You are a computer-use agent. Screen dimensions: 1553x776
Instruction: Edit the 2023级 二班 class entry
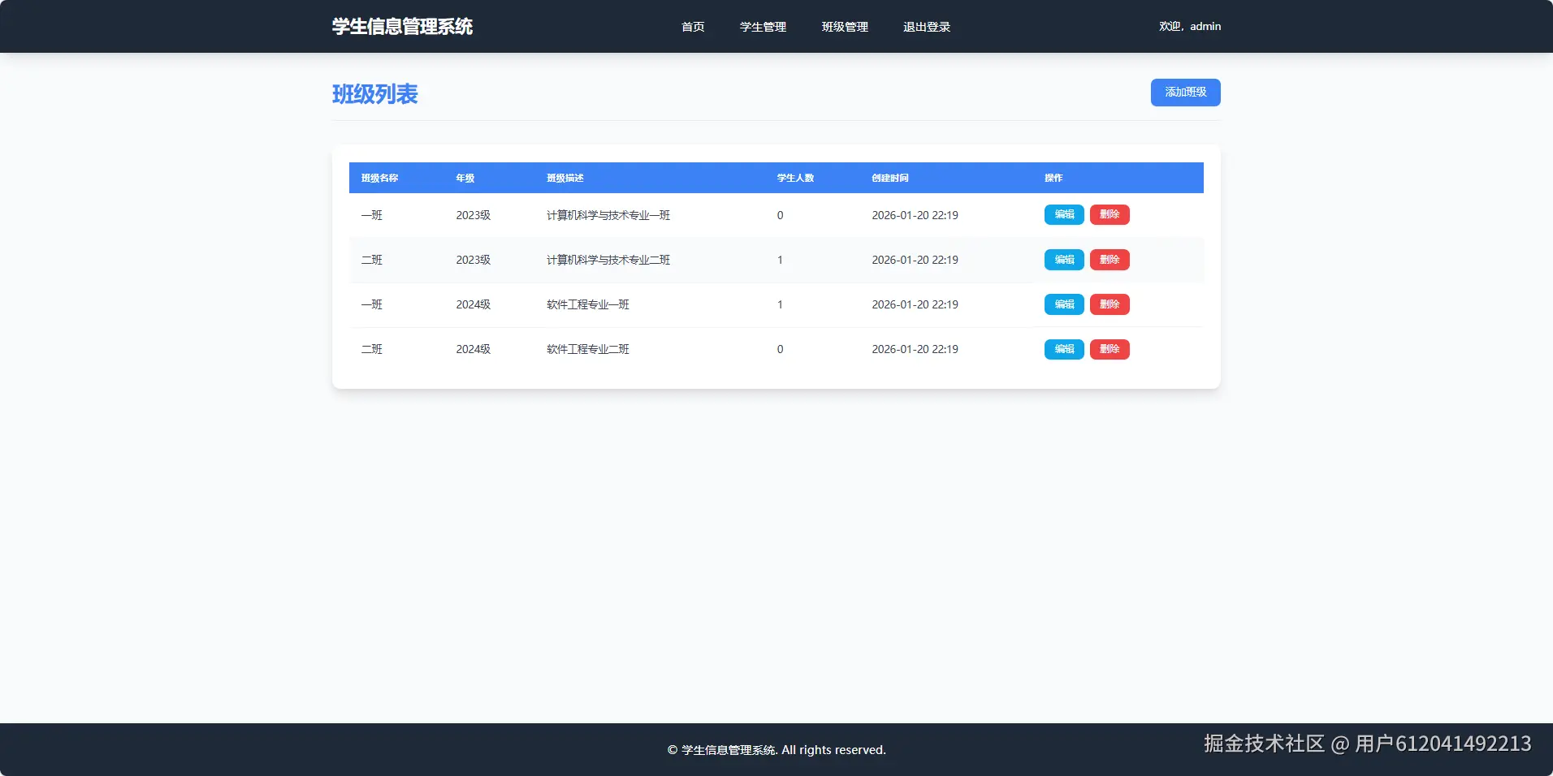click(x=1063, y=260)
